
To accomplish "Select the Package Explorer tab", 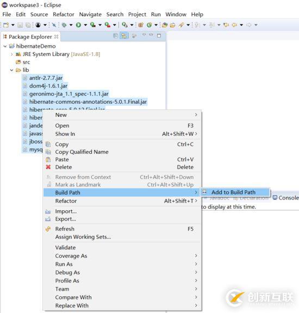I will 30,37.
